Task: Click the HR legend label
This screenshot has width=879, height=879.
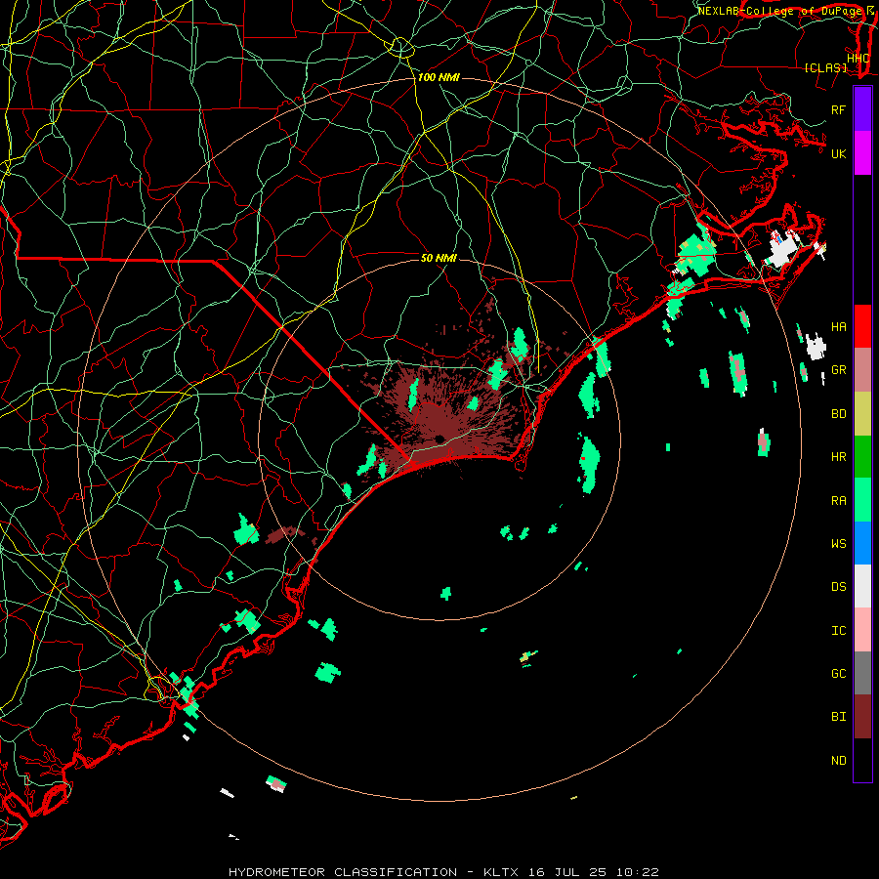Action: point(838,457)
